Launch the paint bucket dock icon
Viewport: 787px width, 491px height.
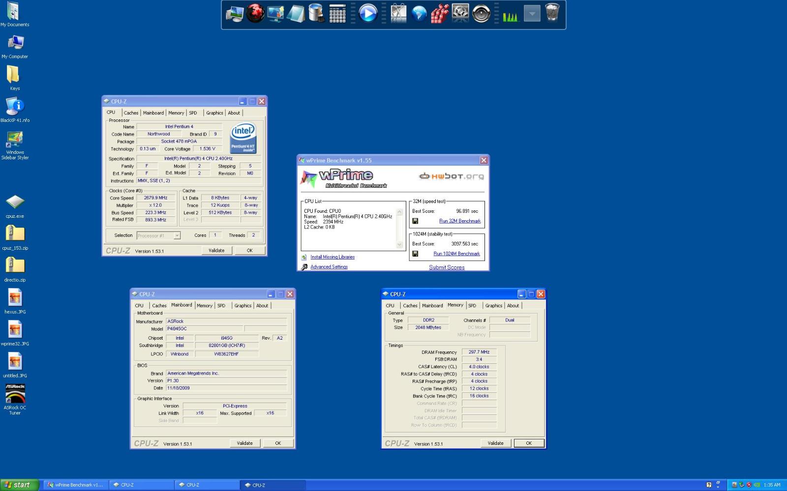[x=317, y=13]
